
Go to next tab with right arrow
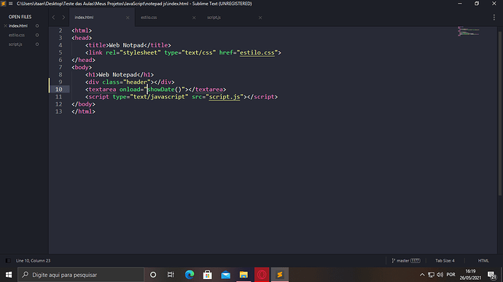(63, 17)
